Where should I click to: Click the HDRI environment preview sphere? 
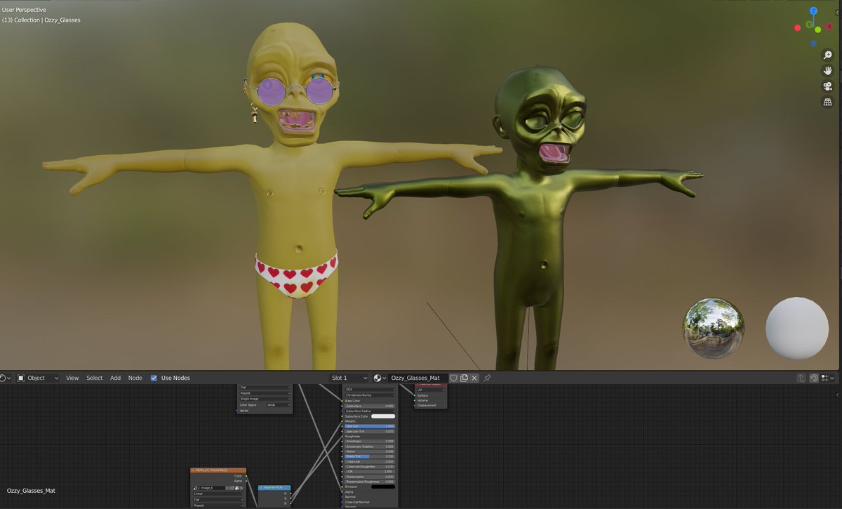[714, 328]
